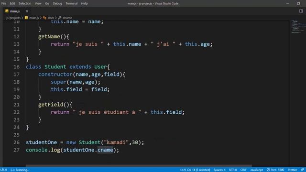Open the Terminal menu
This screenshot has width=306, height=172.
click(71, 3)
